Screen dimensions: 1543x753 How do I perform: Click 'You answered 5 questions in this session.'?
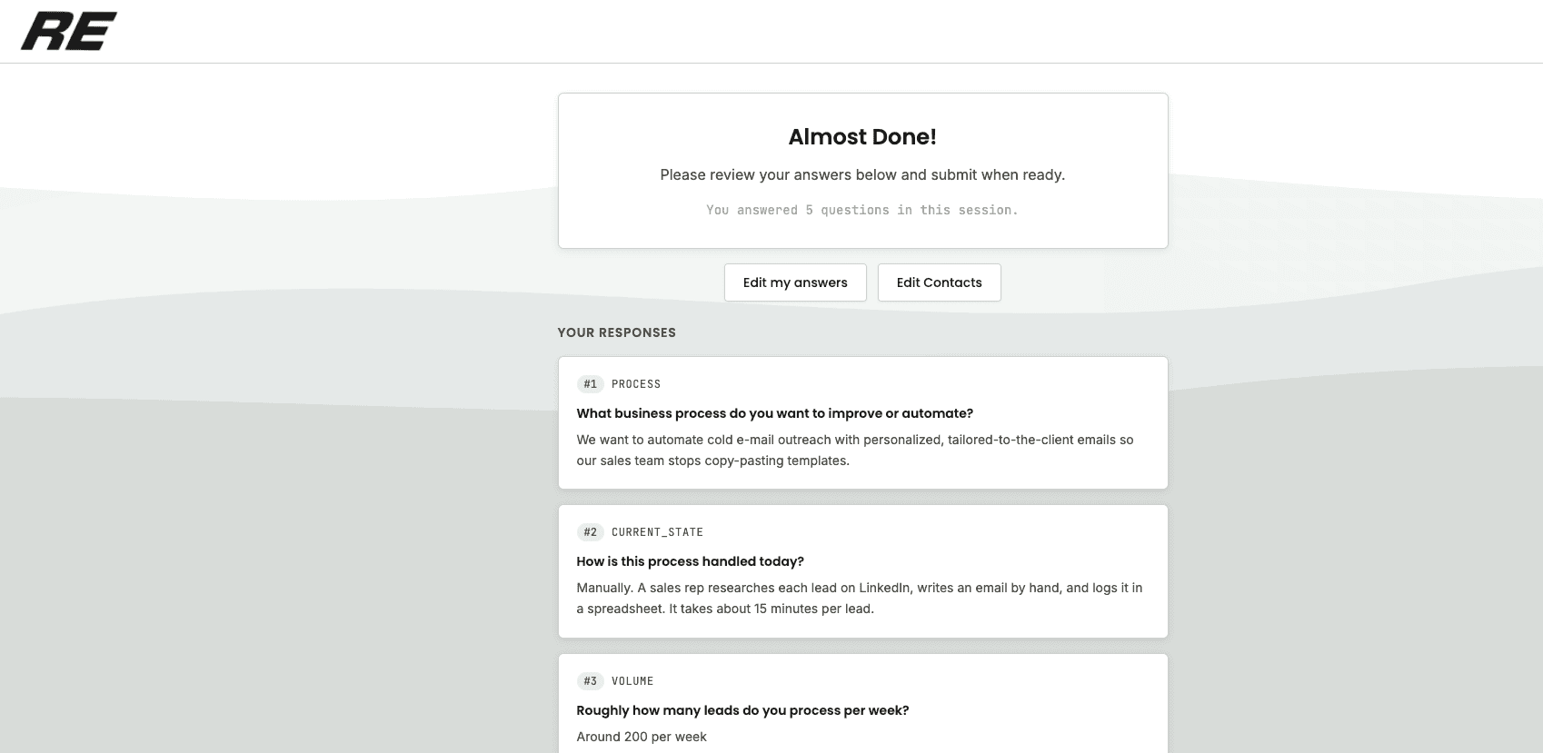coord(862,210)
